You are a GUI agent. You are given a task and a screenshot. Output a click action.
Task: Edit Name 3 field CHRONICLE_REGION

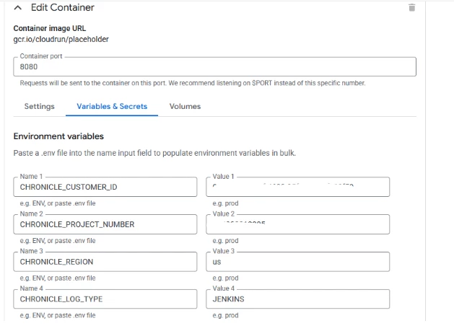(105, 262)
